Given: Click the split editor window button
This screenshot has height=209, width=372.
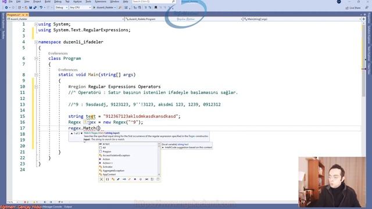Looking at the screenshot, I should click(x=363, y=19).
